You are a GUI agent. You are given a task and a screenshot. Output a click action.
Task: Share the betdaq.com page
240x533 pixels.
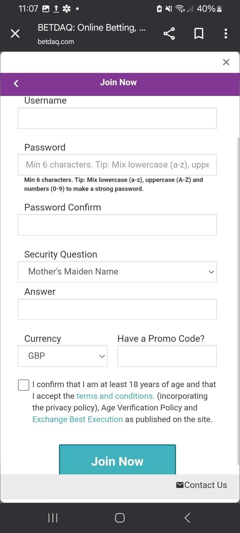point(169,33)
